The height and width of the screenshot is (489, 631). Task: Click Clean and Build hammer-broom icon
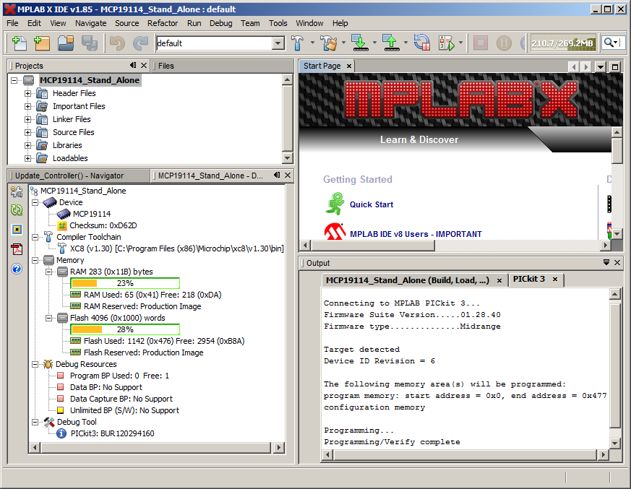coord(328,43)
